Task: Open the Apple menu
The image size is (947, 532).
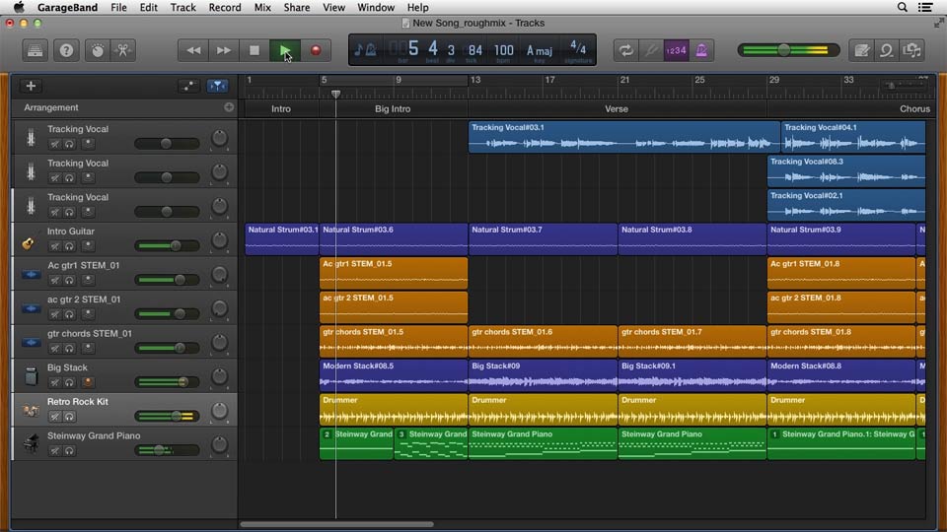Action: click(19, 7)
